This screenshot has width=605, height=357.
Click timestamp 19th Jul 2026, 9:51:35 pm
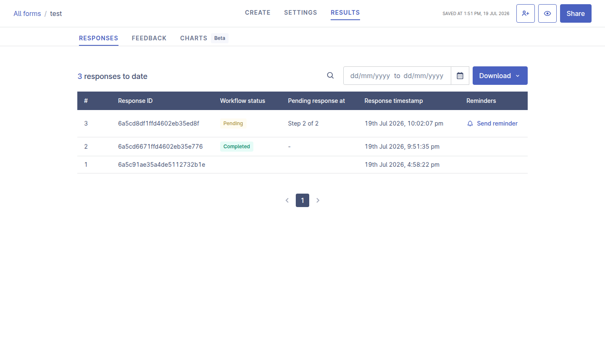coord(402,147)
